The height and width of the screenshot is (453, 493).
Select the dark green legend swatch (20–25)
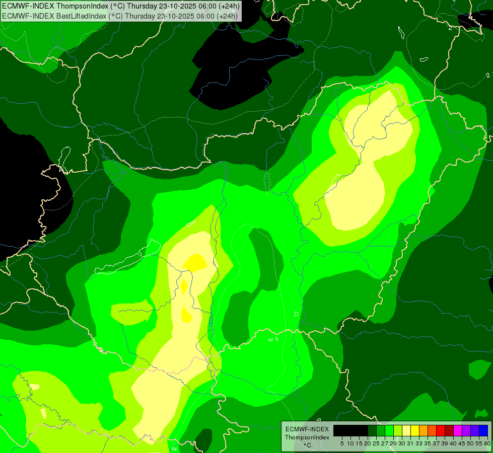[372, 430]
